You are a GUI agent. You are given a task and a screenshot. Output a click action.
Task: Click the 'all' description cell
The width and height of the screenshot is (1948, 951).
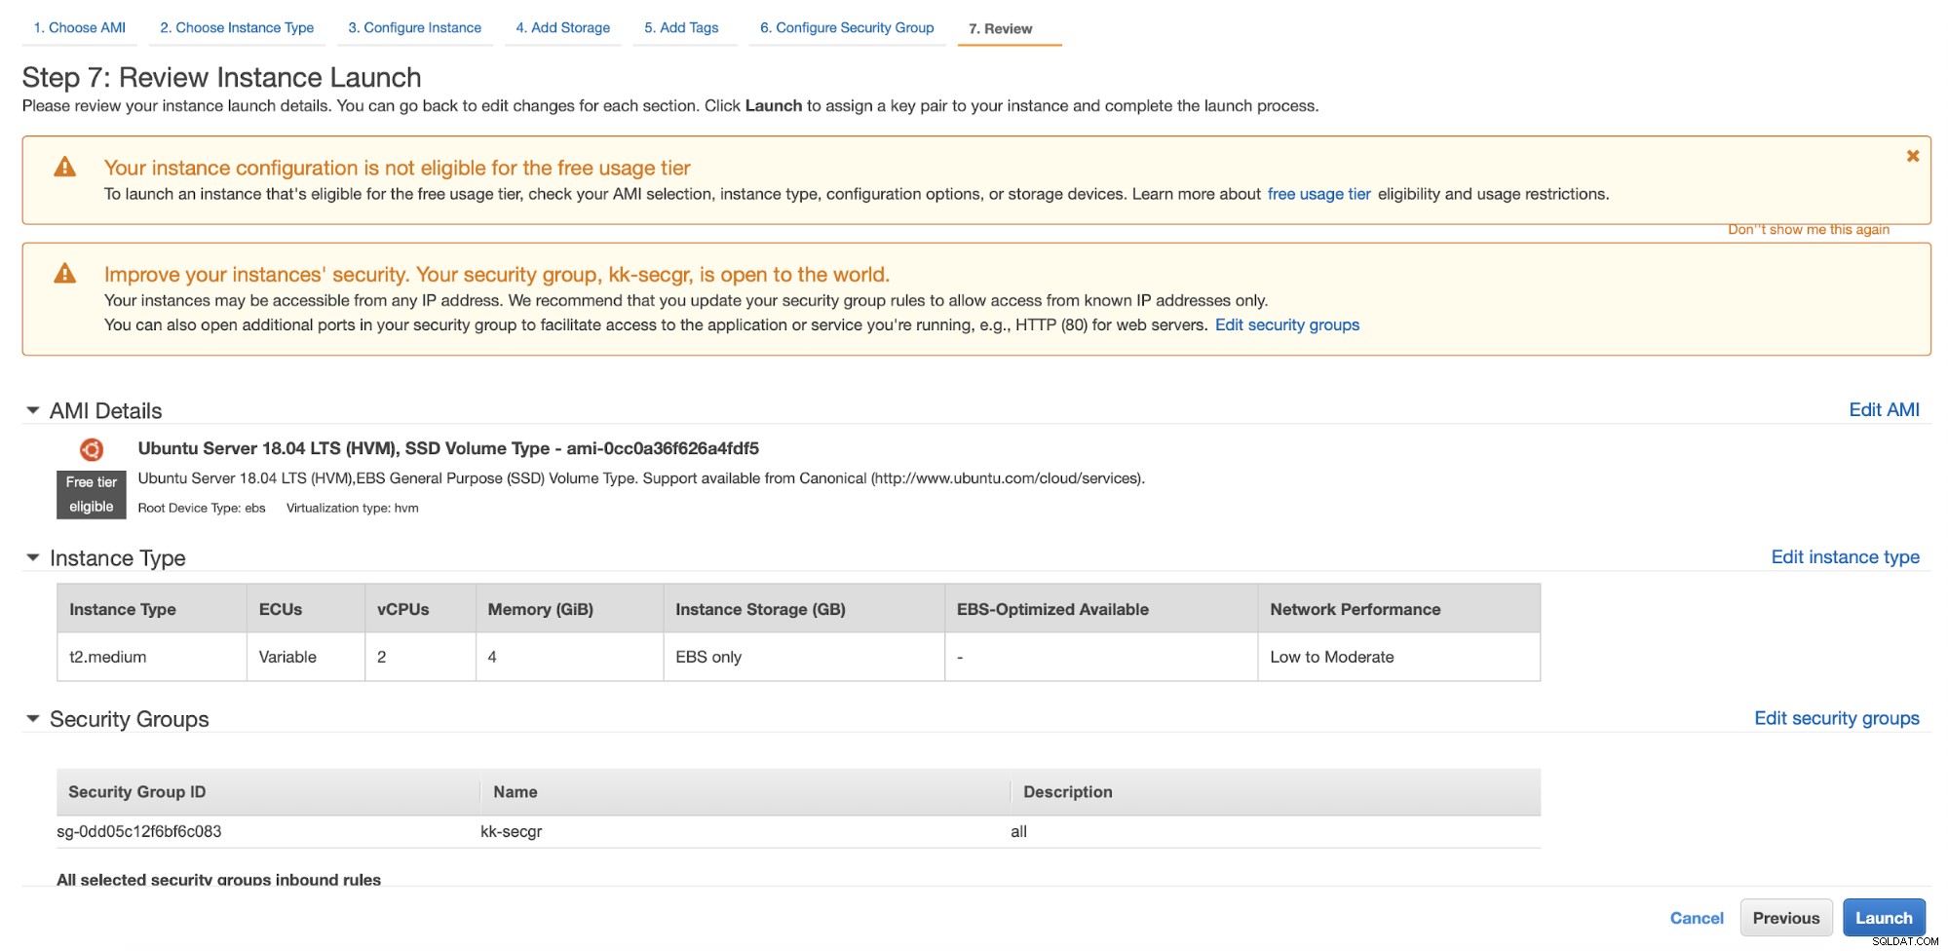pyautogui.click(x=1018, y=831)
